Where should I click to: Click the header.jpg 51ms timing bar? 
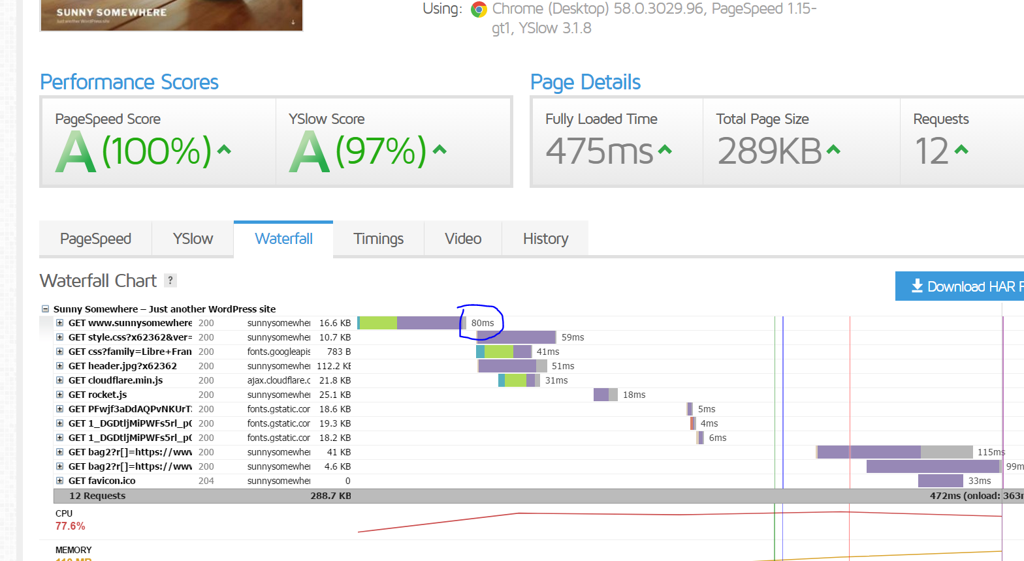click(x=513, y=366)
